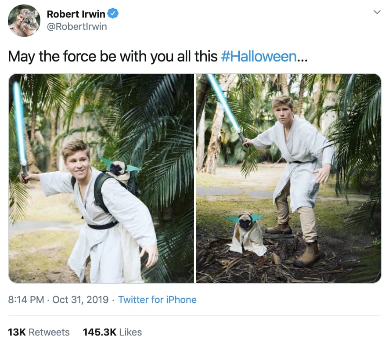Click the word "Likes" below the tweet
Image resolution: width=389 pixels, height=347 pixels.
tap(130, 332)
